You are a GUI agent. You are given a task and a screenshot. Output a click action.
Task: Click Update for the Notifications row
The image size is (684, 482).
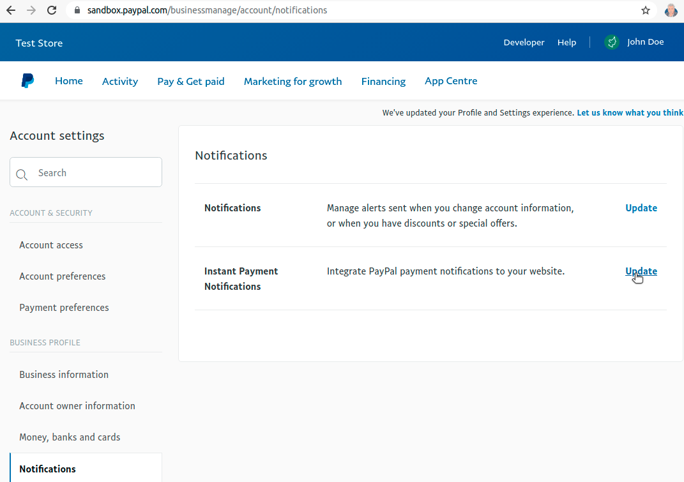pos(641,208)
